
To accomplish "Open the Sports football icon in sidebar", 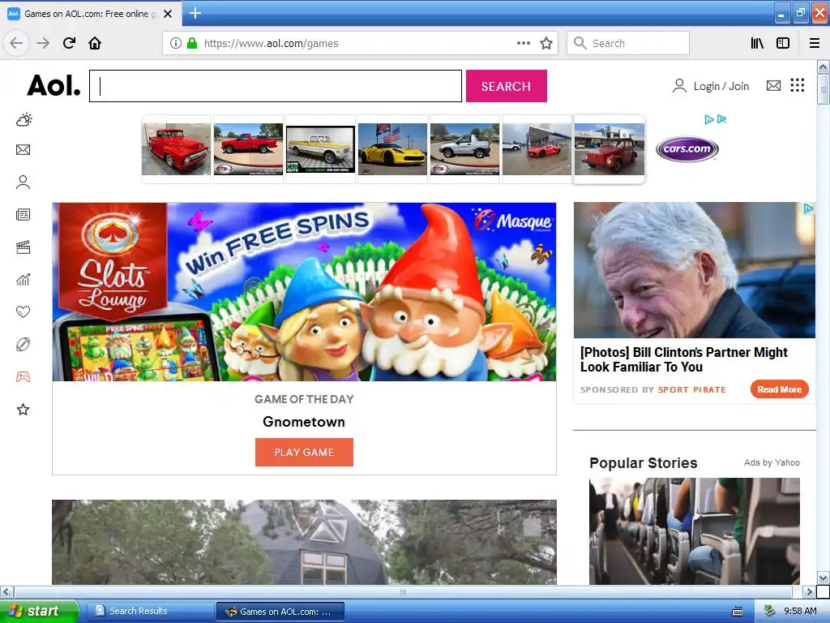I will pos(24,344).
